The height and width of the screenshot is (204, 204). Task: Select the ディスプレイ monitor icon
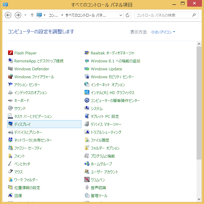pos(10,124)
